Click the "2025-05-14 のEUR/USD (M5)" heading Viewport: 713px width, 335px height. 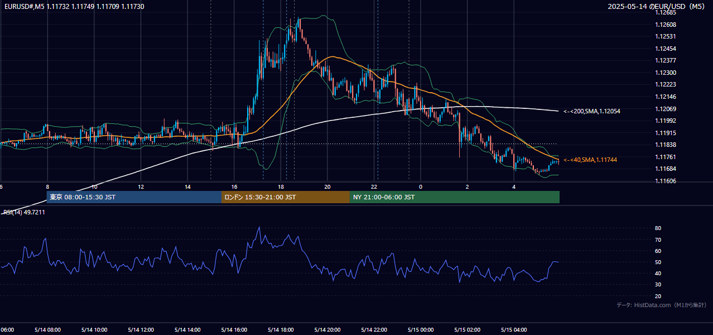click(657, 6)
